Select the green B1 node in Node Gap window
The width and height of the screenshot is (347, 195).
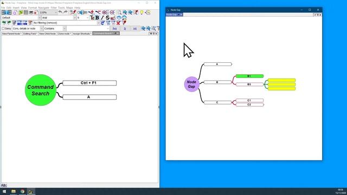[x=249, y=76]
